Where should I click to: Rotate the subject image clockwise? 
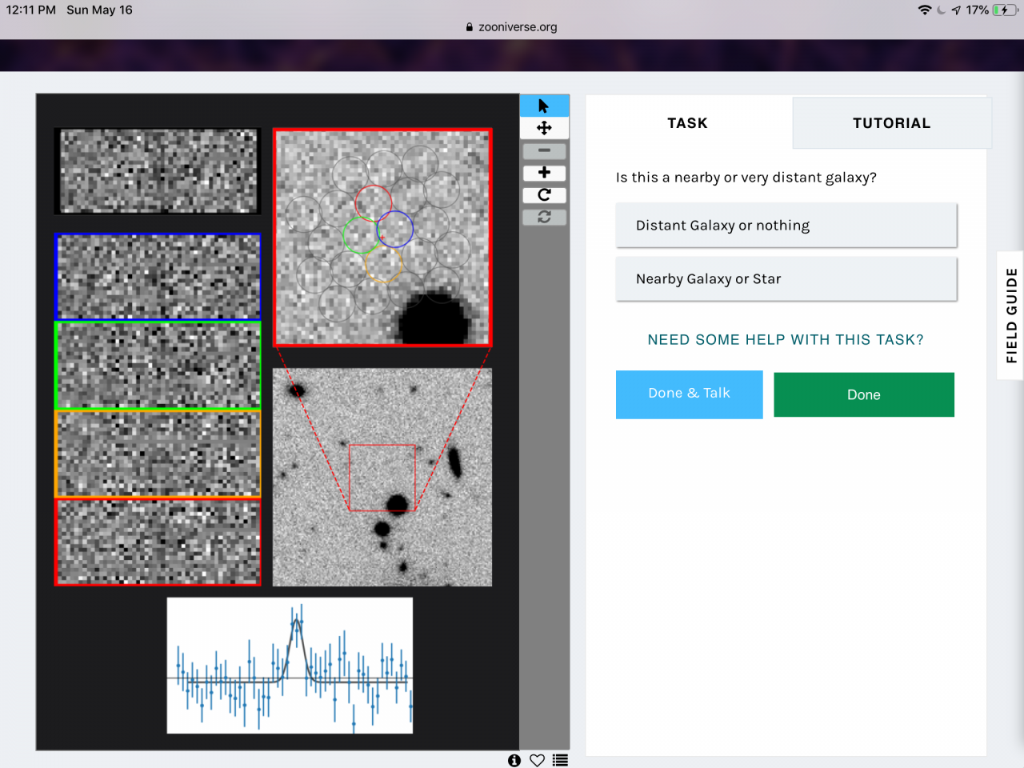544,195
